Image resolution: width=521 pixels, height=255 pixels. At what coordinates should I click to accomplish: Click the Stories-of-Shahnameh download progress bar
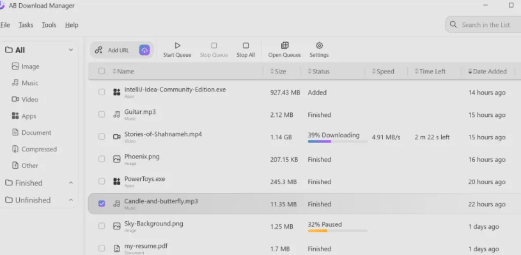coord(338,141)
